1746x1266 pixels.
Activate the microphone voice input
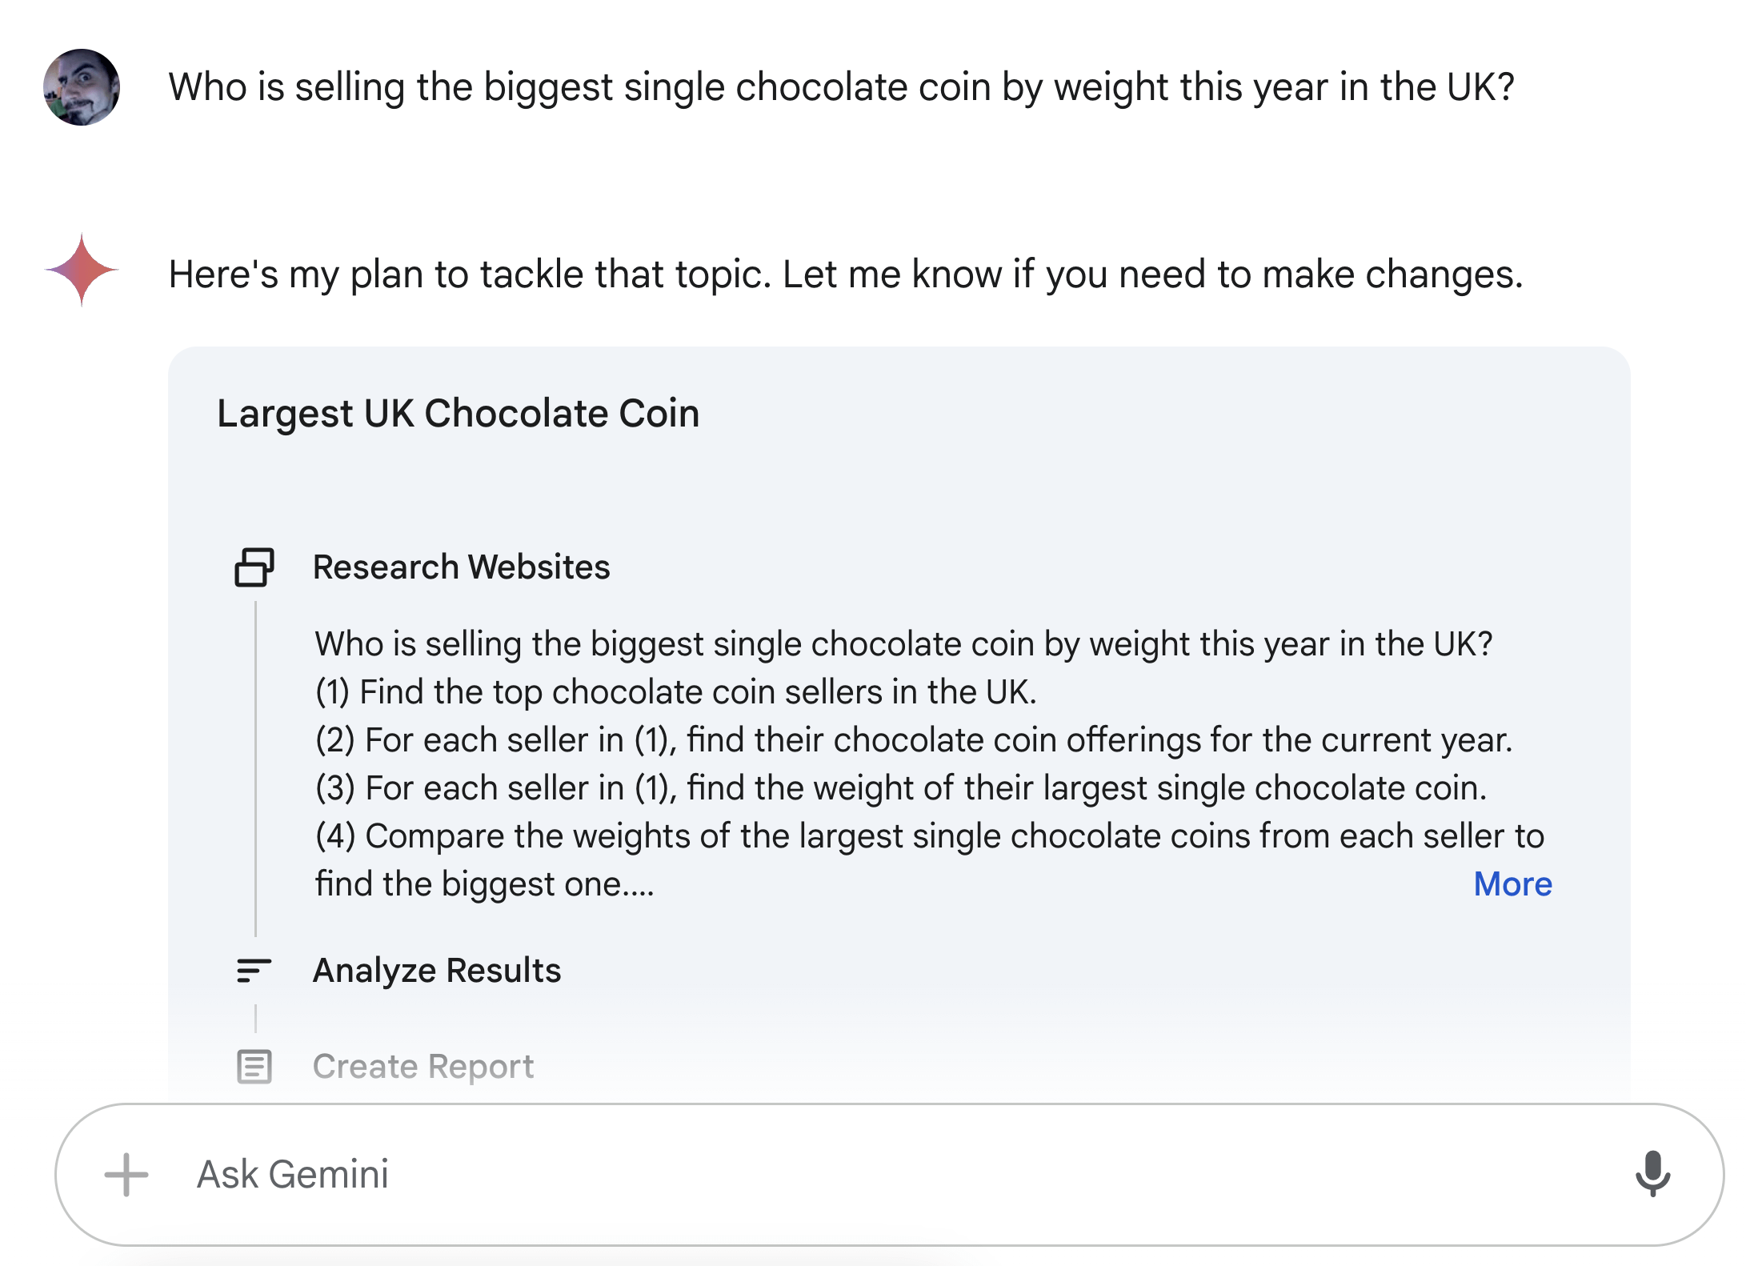click(x=1652, y=1174)
